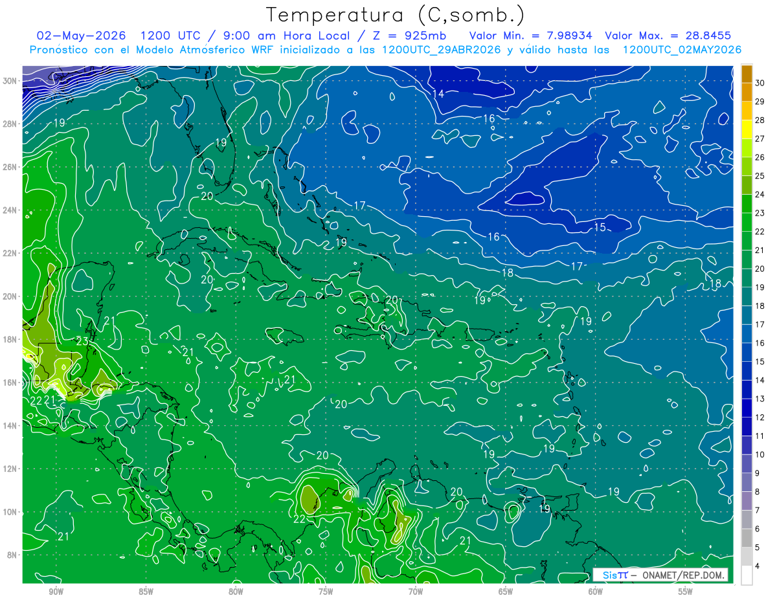The width and height of the screenshot is (777, 600).
Task: Click the purple 8 degree legend swatch
Action: click(x=747, y=501)
